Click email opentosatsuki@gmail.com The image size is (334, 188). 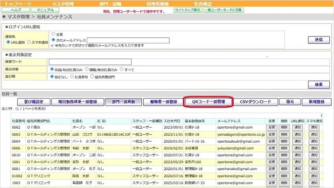[x=238, y=141]
